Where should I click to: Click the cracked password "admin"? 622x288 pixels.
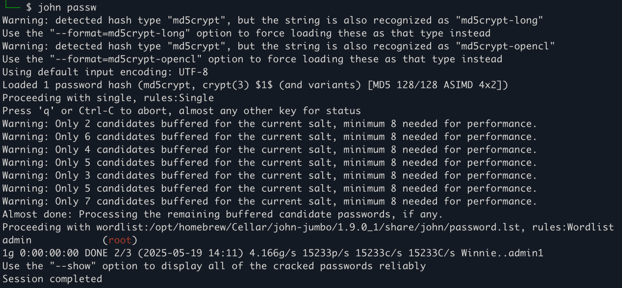[17, 240]
